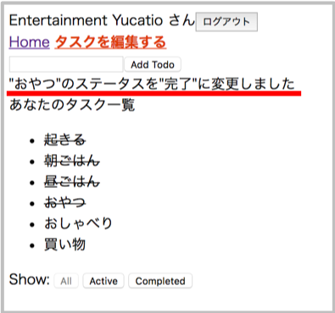
Task: Toggle the 昼ごはん task
Action: click(x=72, y=182)
